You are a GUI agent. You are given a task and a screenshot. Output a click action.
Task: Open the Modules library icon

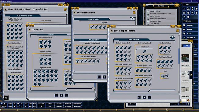point(184,25)
